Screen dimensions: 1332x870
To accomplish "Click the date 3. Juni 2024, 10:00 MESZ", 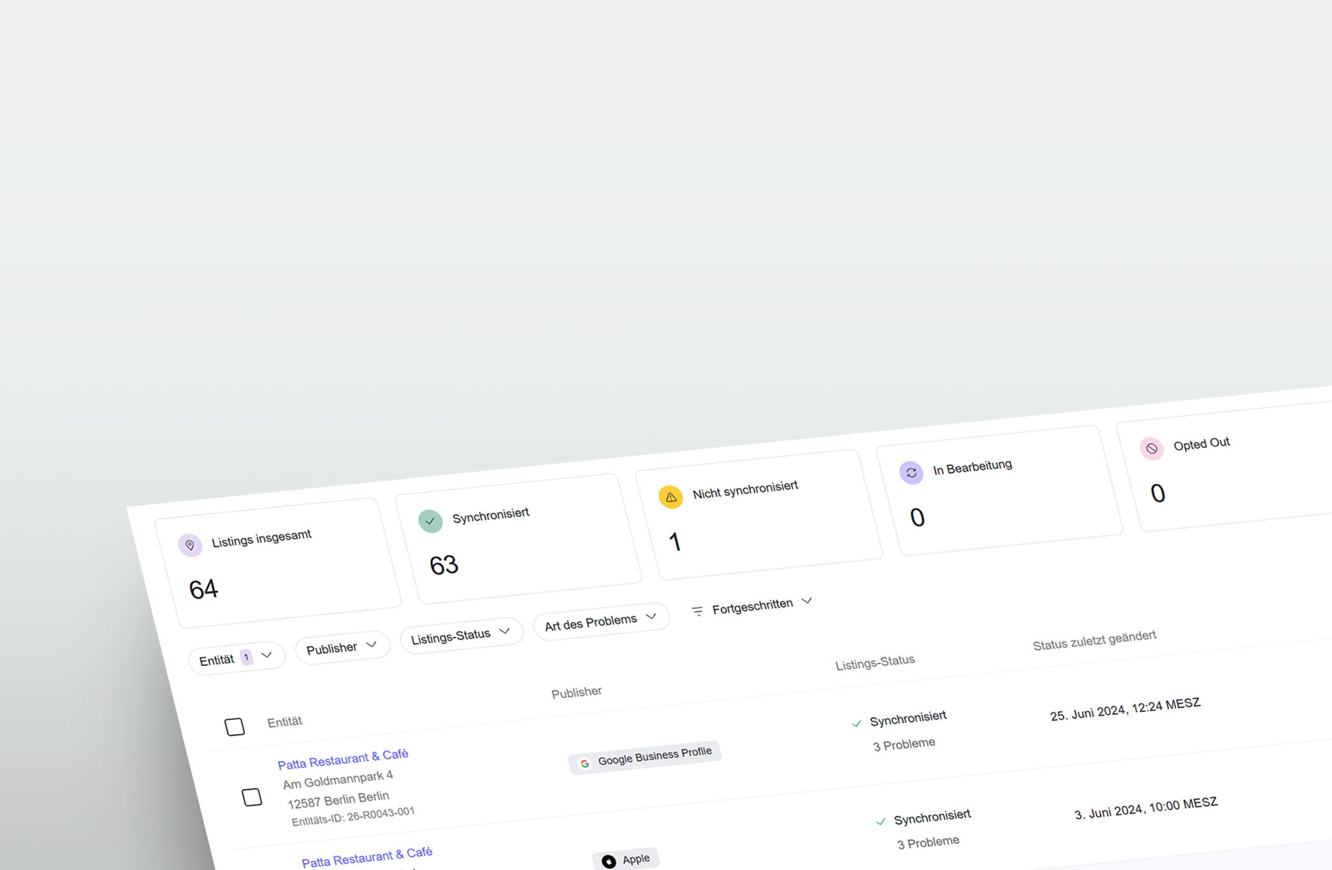I will (x=1146, y=808).
